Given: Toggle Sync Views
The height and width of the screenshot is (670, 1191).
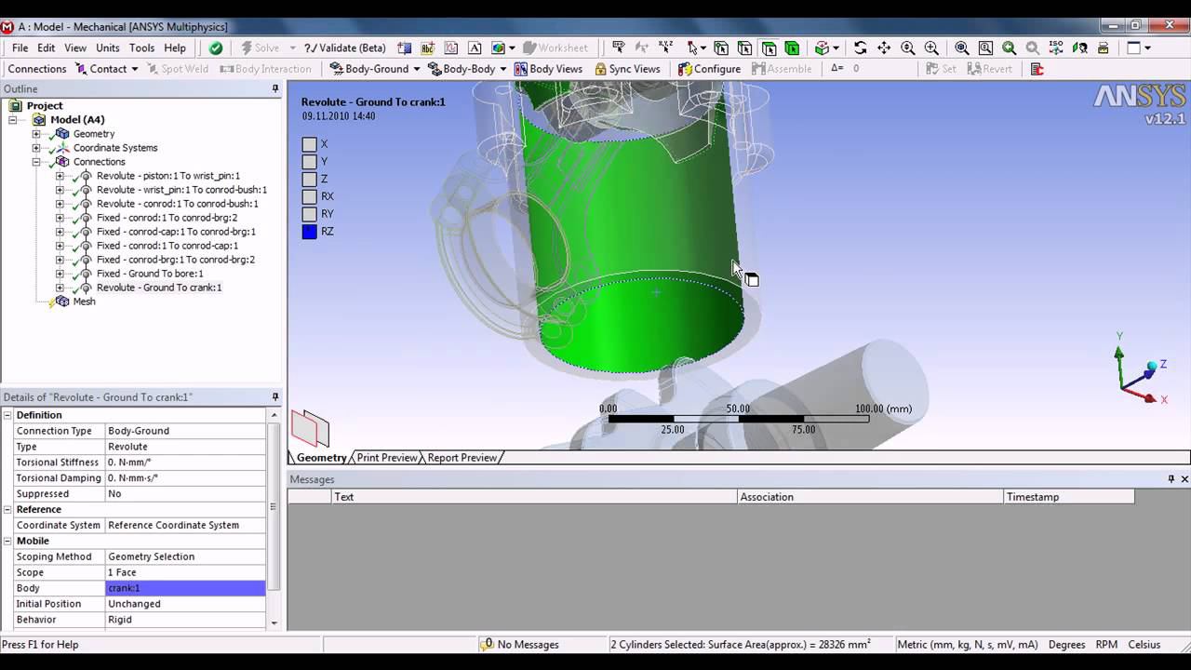Looking at the screenshot, I should click(627, 69).
